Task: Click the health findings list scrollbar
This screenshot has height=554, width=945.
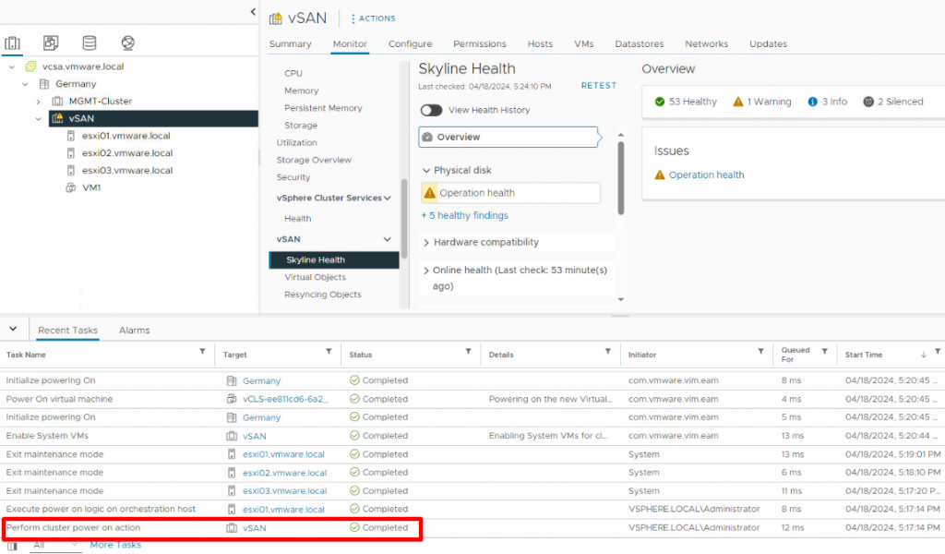Action: pyautogui.click(x=621, y=178)
